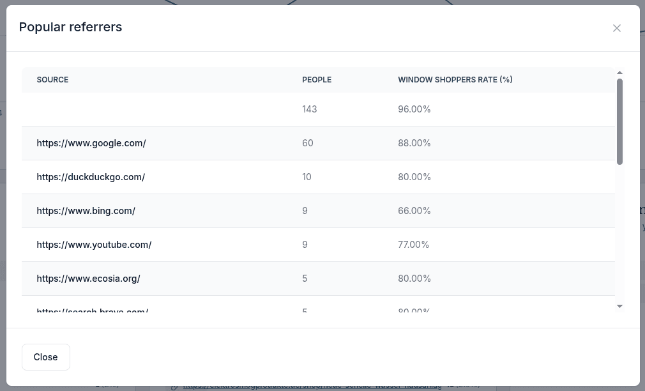Click the Popular referrers dialog title
Image resolution: width=645 pixels, height=391 pixels.
70,27
